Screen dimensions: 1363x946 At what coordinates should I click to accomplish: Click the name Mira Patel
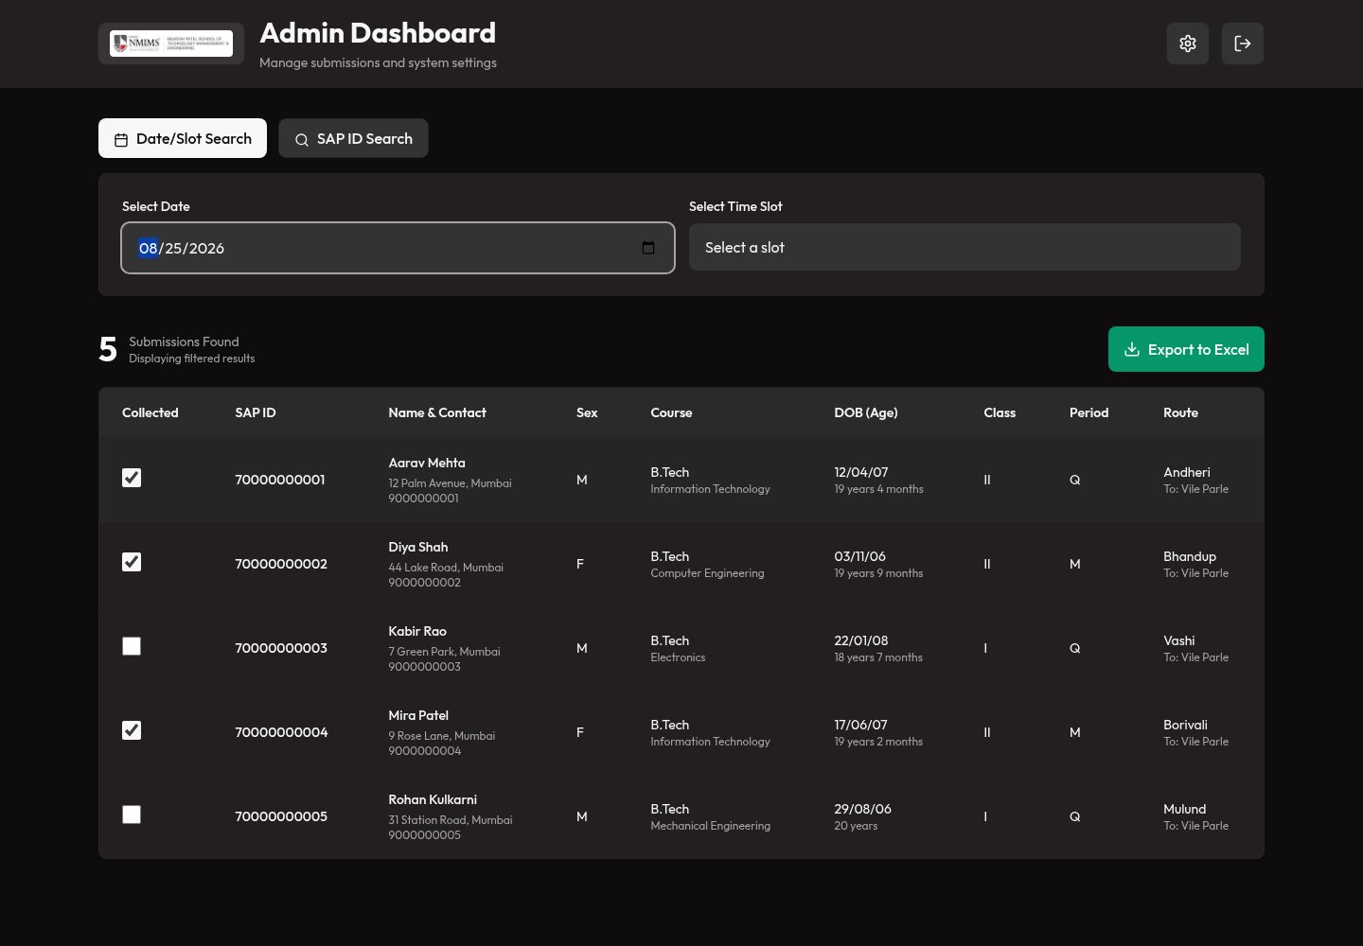[418, 715]
